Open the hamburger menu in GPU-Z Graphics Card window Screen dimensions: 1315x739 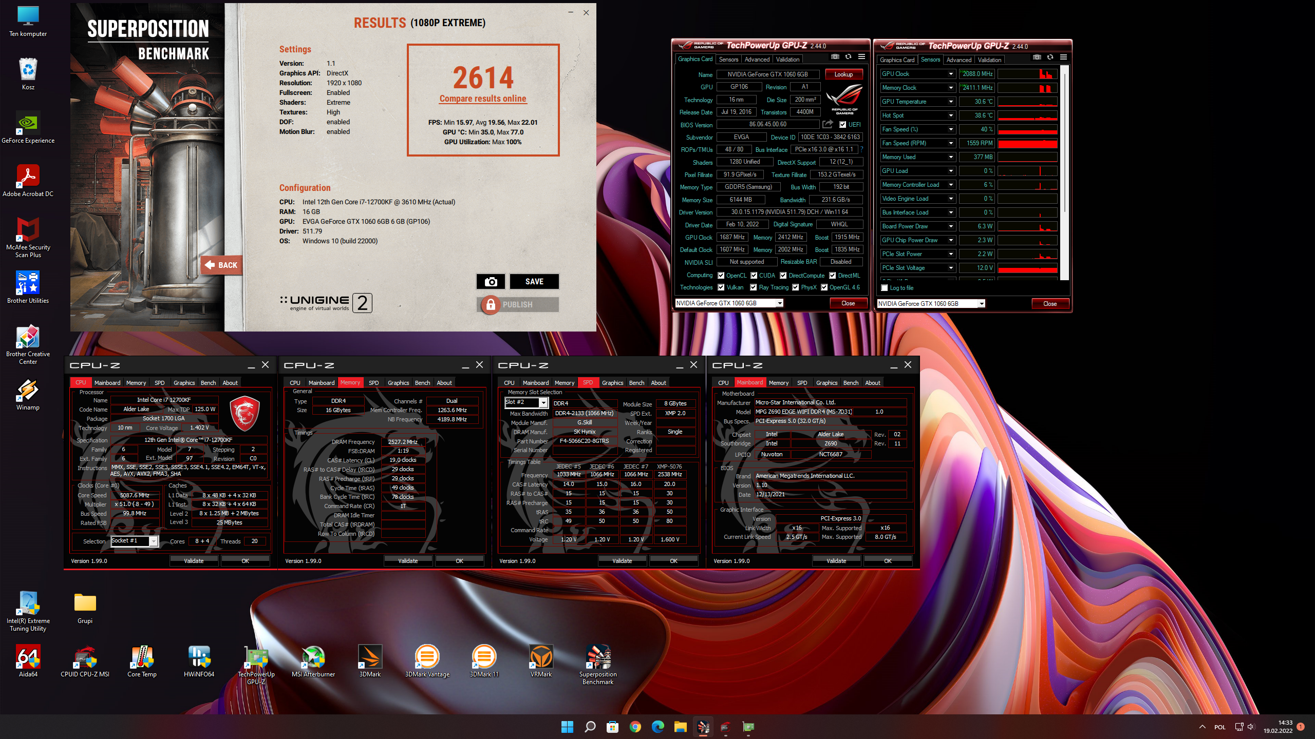click(x=862, y=57)
